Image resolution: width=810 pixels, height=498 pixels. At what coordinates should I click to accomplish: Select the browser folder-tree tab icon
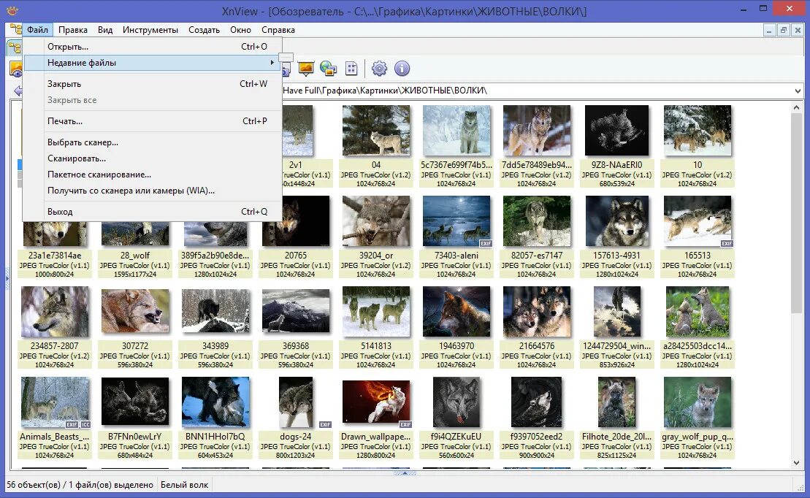pos(15,48)
